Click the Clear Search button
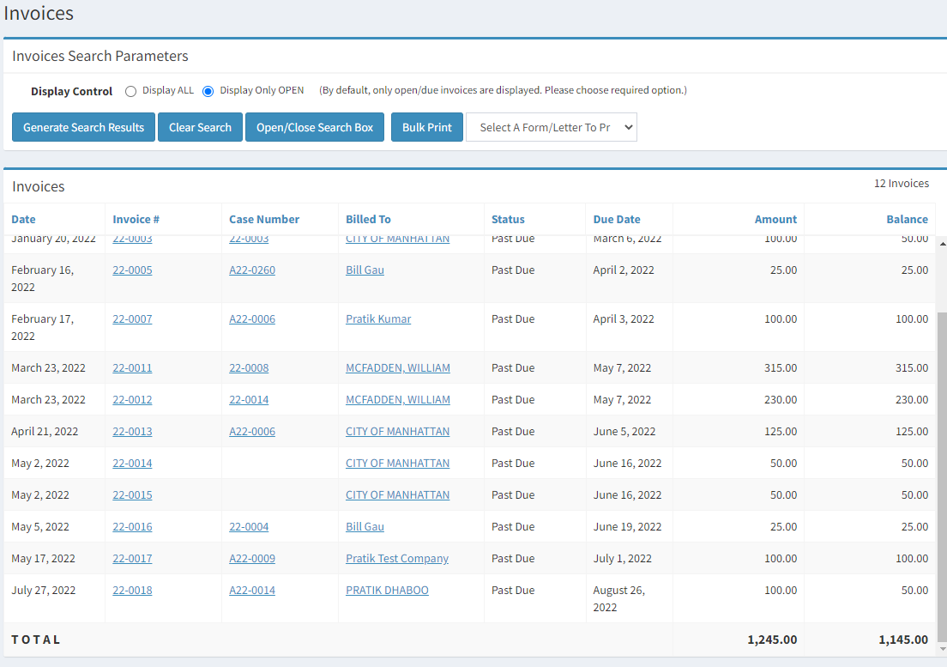The height and width of the screenshot is (667, 947). pyautogui.click(x=200, y=128)
